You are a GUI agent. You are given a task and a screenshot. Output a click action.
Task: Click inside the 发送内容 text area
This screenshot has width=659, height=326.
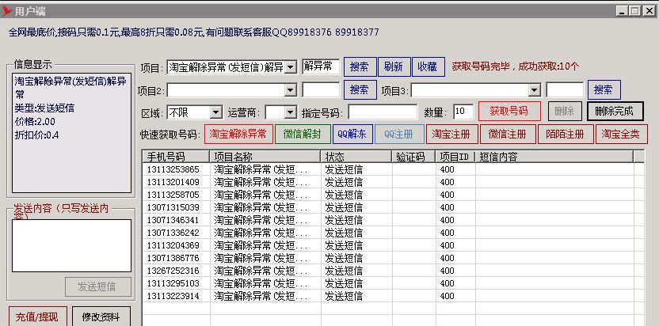point(71,245)
